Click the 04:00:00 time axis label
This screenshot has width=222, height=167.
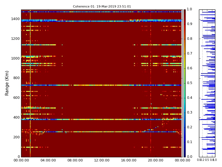48,160
